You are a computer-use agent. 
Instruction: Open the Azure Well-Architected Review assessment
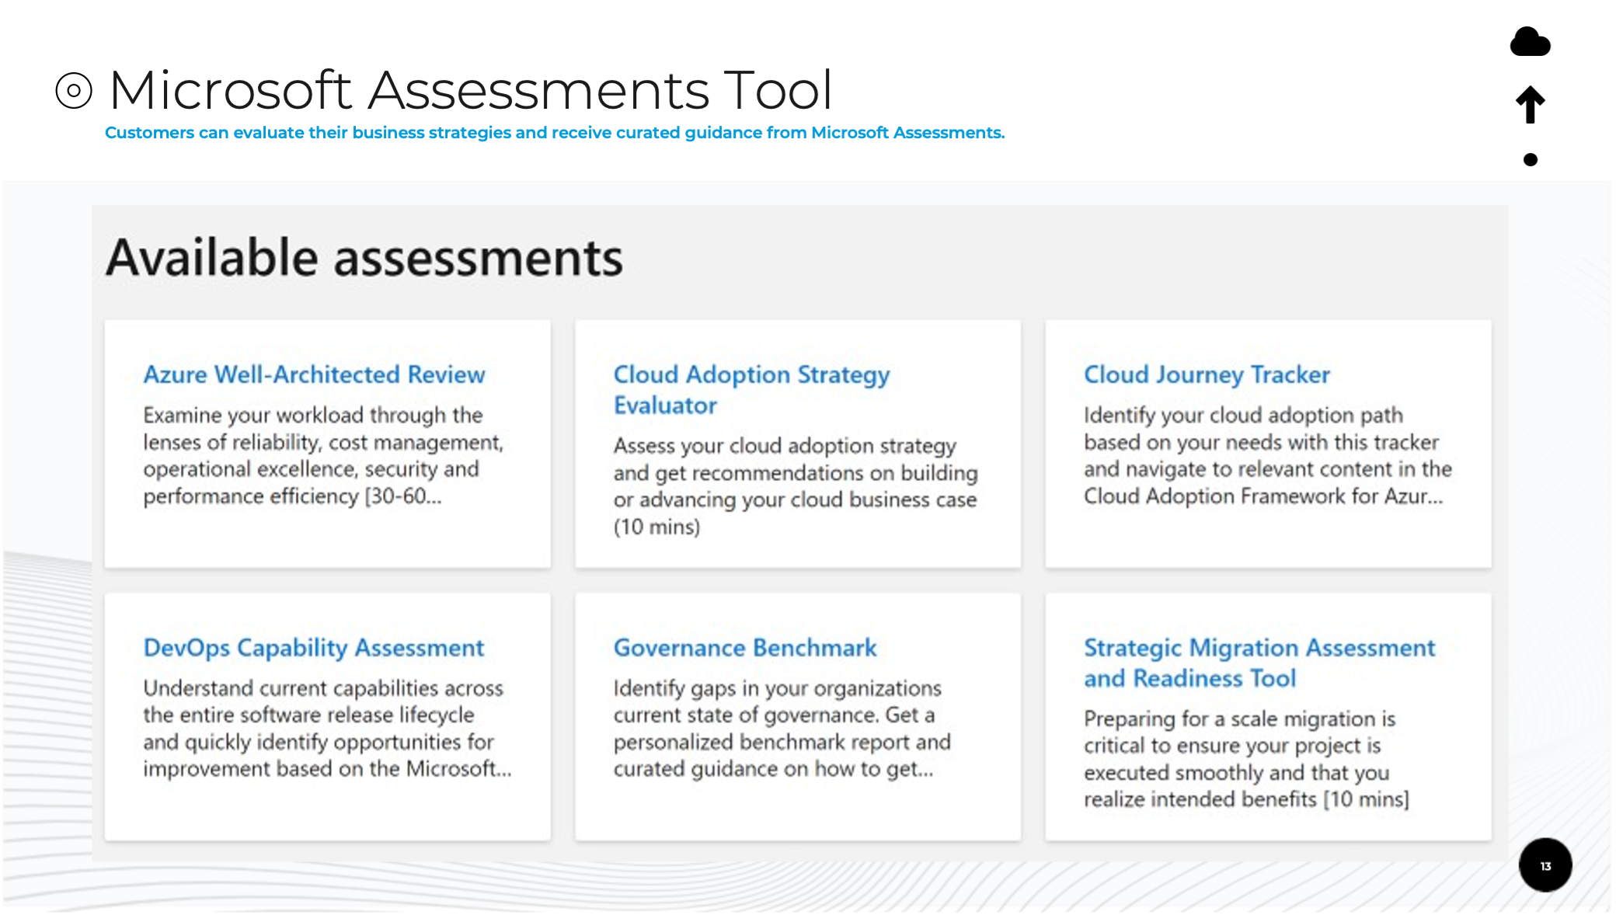(x=314, y=374)
